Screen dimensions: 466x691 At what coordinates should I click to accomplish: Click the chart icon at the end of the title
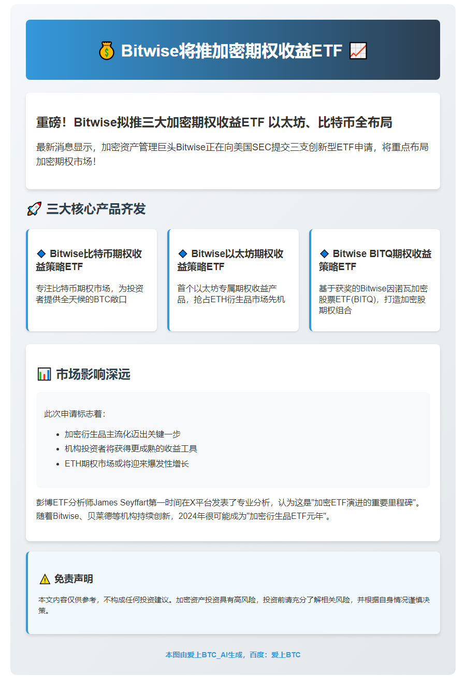[x=359, y=50]
